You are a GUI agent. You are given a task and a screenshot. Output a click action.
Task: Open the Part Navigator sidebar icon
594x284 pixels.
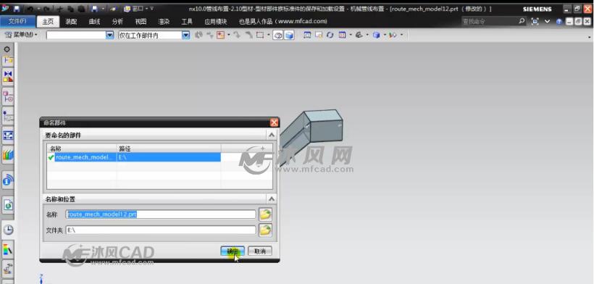[8, 97]
